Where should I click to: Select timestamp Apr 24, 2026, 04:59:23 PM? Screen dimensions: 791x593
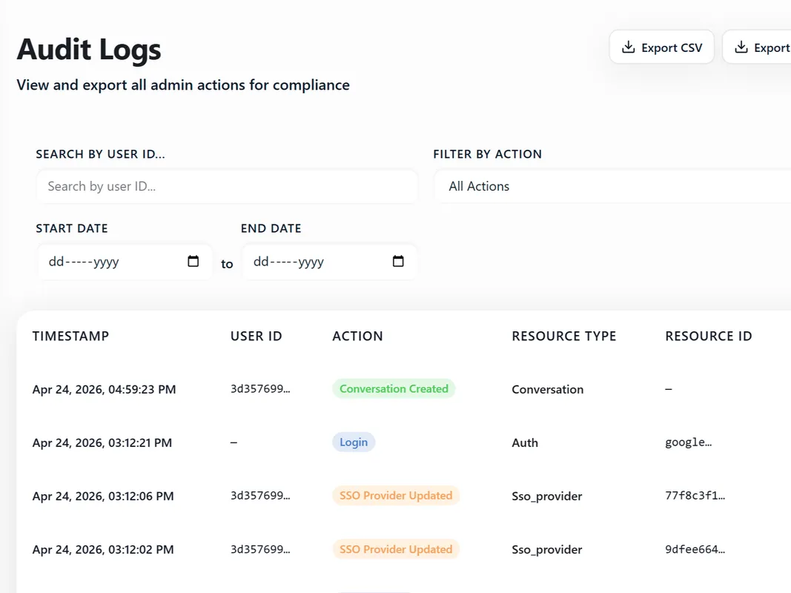click(104, 389)
